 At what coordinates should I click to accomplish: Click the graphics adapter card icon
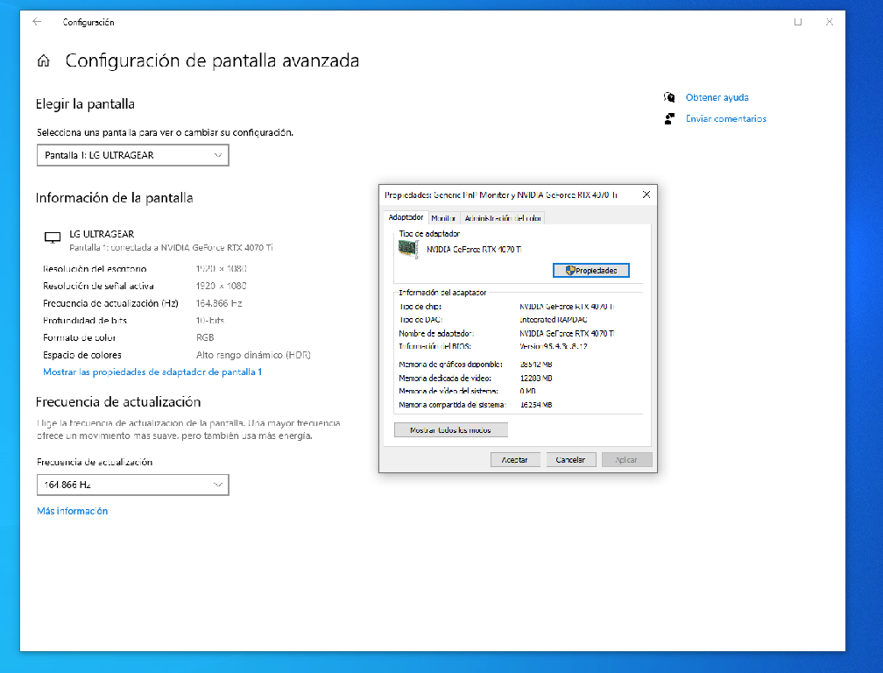click(x=407, y=249)
